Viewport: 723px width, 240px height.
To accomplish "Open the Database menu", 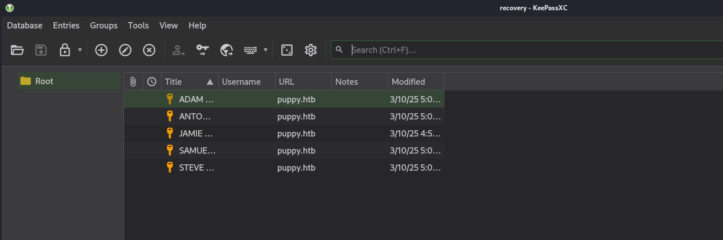I will pos(24,26).
